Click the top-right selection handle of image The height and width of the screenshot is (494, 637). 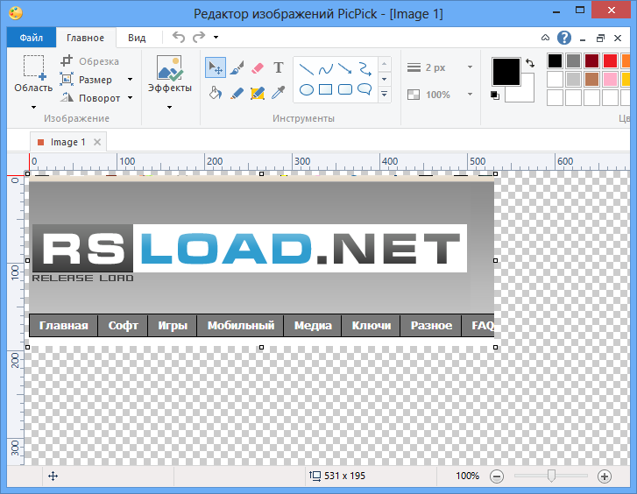496,174
